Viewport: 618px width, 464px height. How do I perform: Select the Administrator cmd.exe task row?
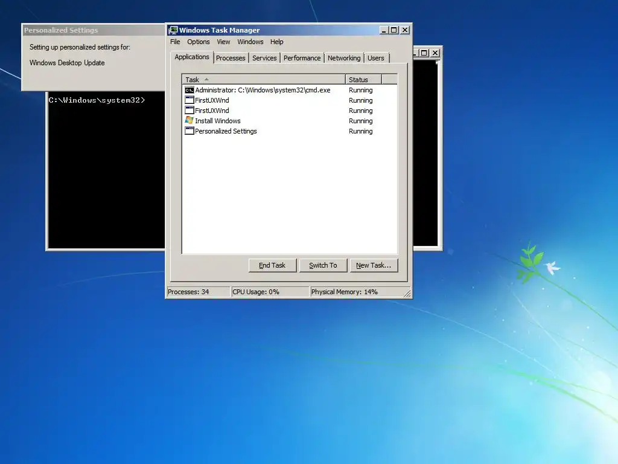pyautogui.click(x=290, y=90)
